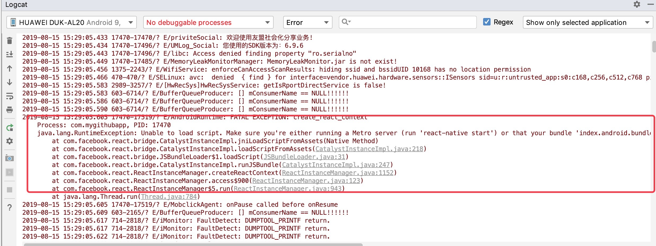The height and width of the screenshot is (246, 656).
Task: Click the 15:29:05.583 603-6714 BufferQueueProducer line
Action: click(x=185, y=93)
